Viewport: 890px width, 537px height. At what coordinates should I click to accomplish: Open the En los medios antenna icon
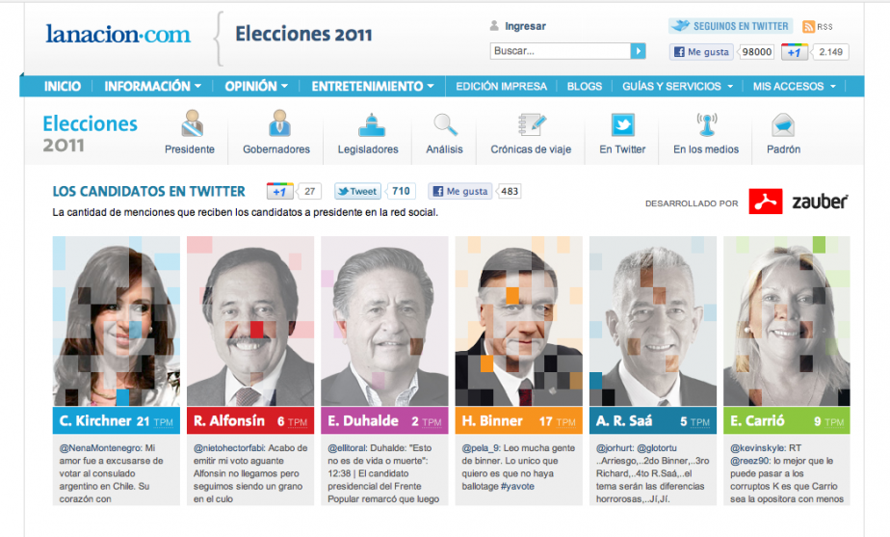(x=707, y=124)
